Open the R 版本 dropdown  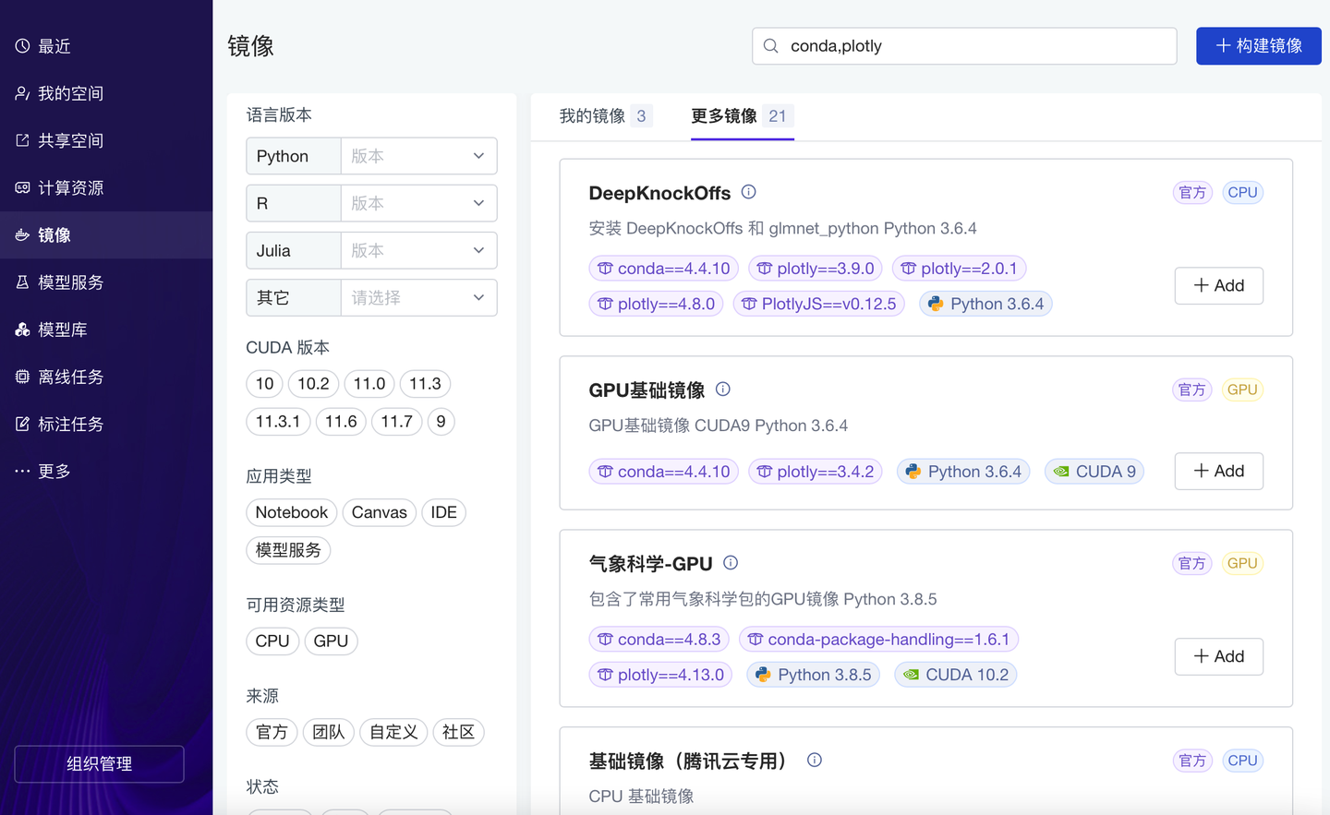pos(419,203)
